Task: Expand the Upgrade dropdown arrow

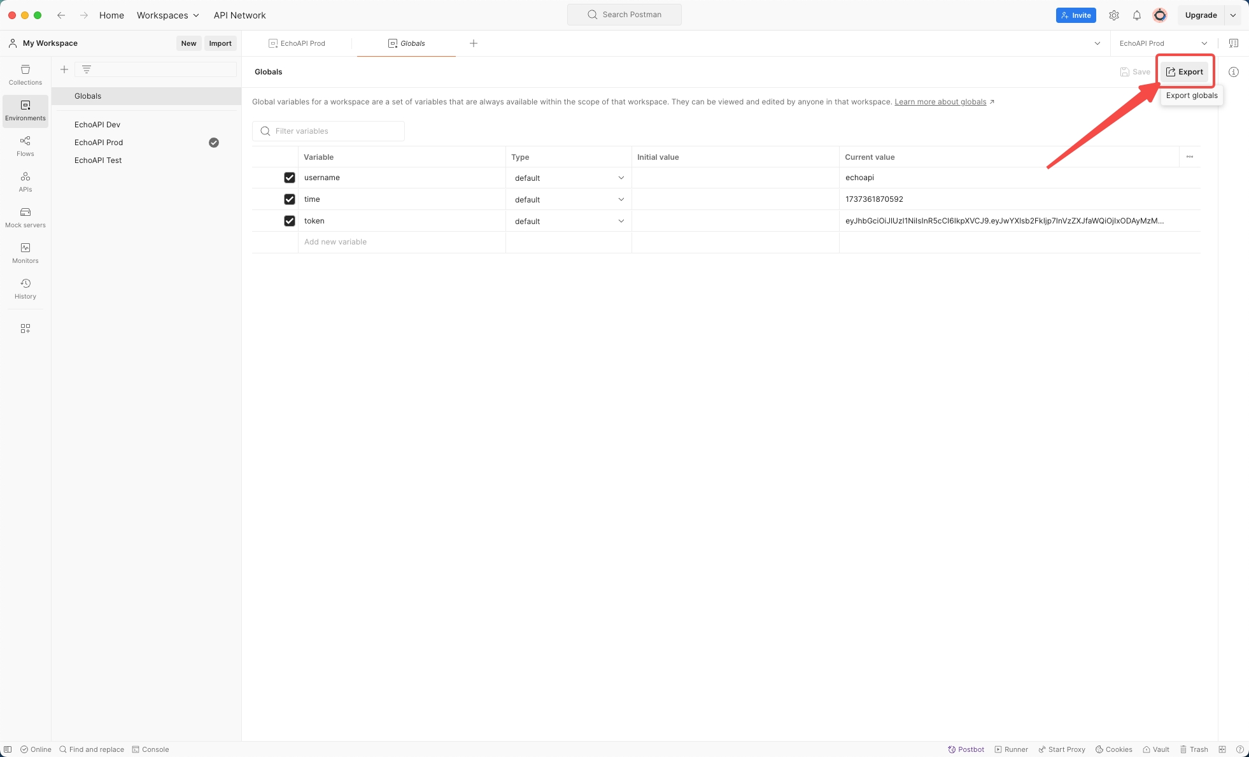Action: point(1233,15)
